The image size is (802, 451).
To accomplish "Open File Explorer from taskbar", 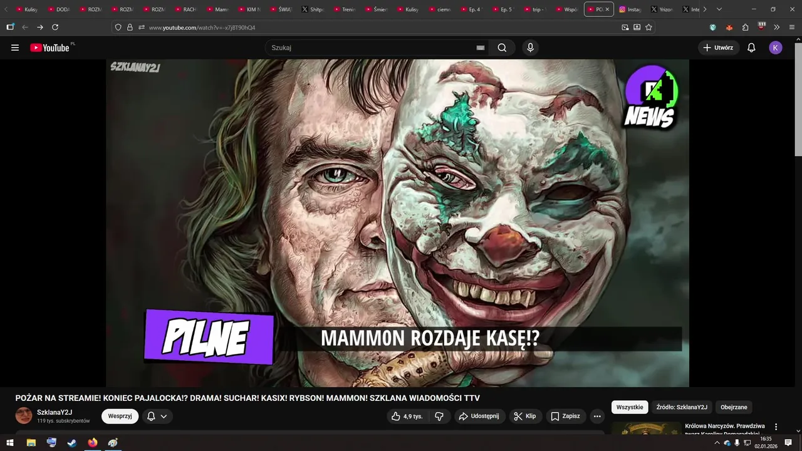I will tap(31, 443).
